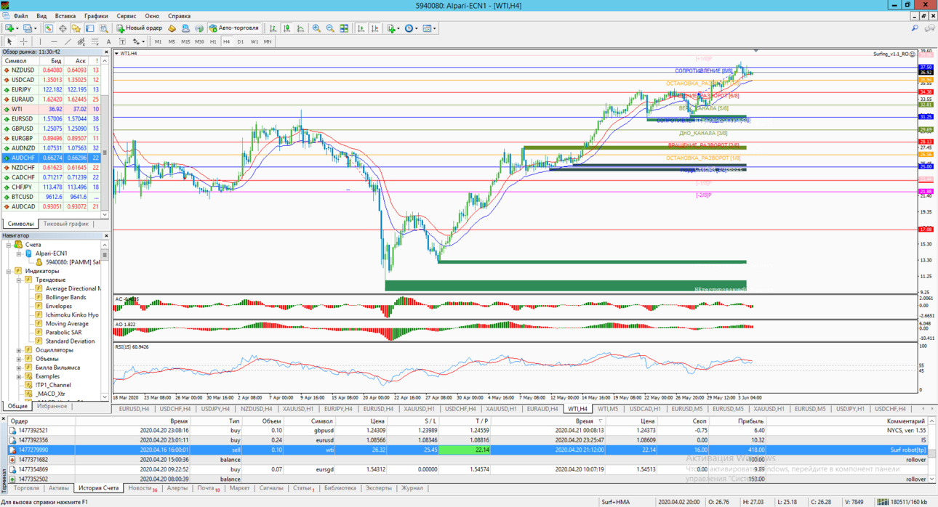Select Bollinger Bands indicator

(x=65, y=297)
